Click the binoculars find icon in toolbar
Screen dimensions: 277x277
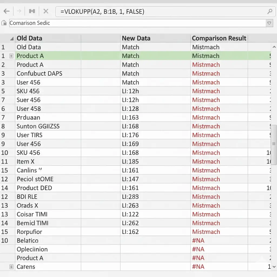click(x=32, y=11)
